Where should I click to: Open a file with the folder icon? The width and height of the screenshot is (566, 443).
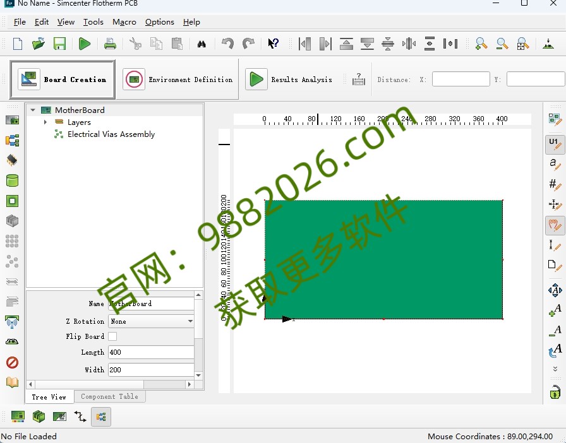coord(39,44)
